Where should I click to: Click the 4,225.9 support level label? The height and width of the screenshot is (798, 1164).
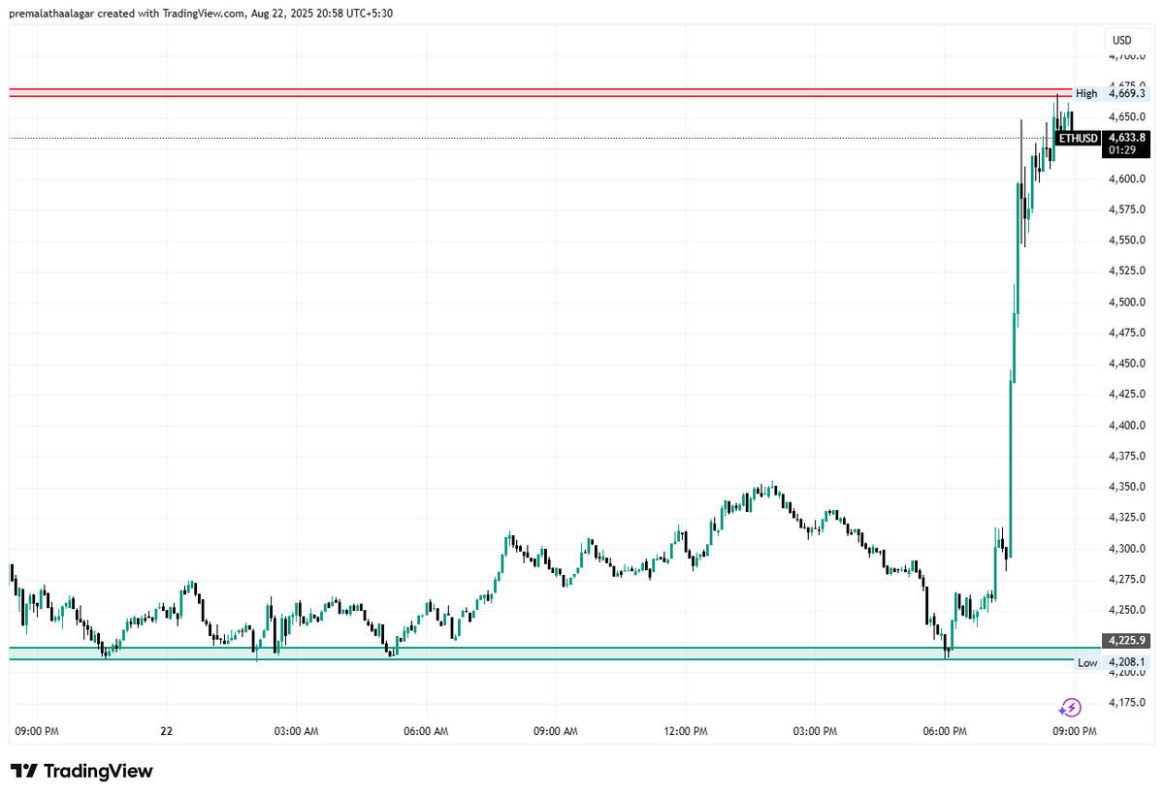click(1126, 640)
